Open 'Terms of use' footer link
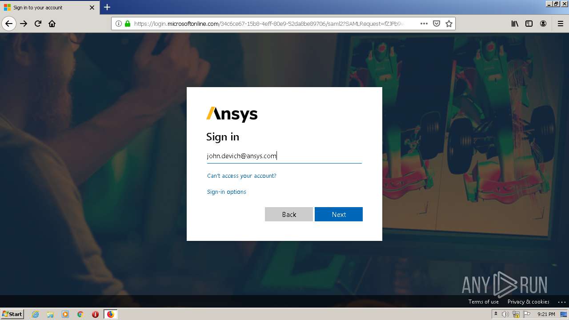This screenshot has width=569, height=320. point(484,301)
